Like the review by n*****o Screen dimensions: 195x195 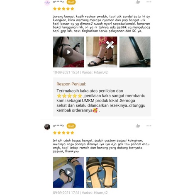pyautogui.click(x=138, y=2)
